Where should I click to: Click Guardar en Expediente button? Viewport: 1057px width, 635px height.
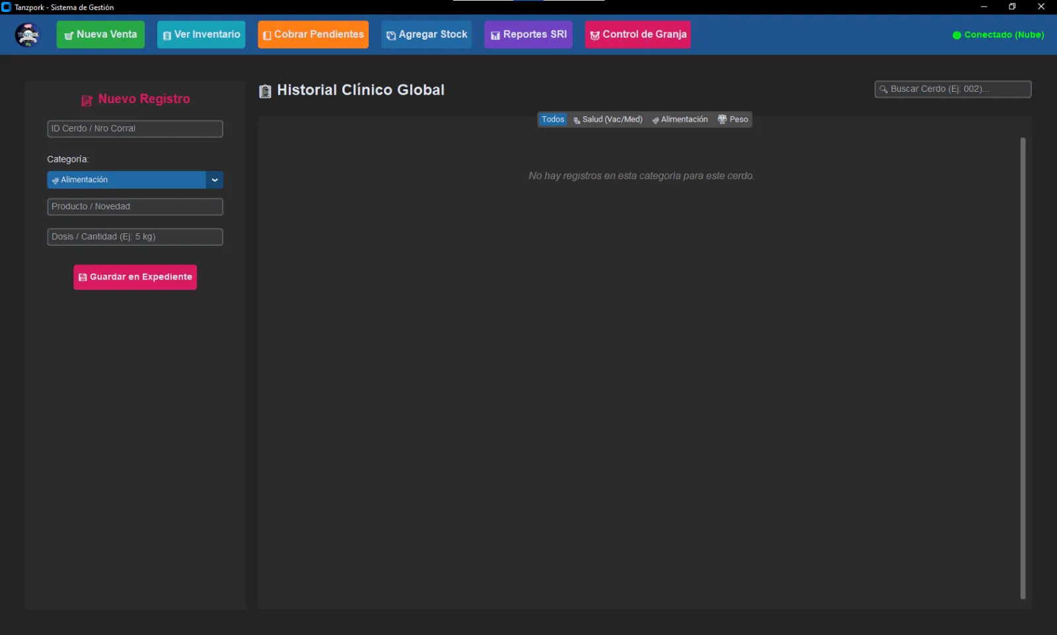135,277
